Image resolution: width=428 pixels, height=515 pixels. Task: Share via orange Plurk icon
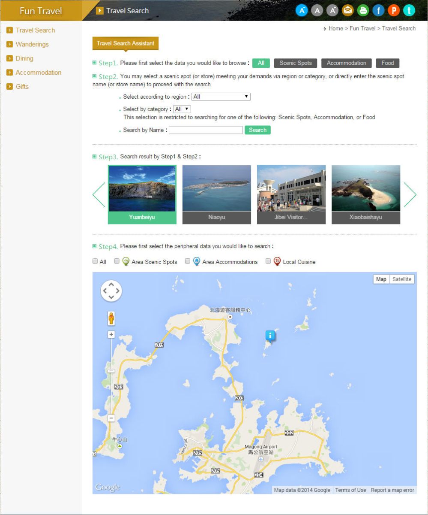point(394,10)
